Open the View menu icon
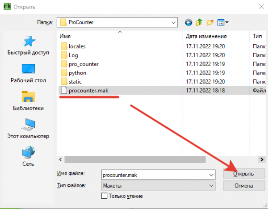This screenshot has height=209, width=268. click(x=223, y=22)
